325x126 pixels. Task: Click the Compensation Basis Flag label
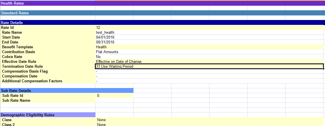click(48, 71)
